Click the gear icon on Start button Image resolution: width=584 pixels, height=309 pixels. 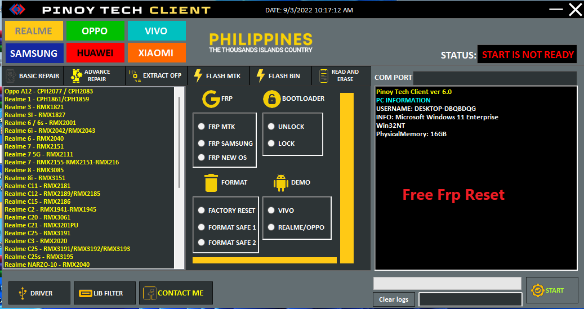537,290
